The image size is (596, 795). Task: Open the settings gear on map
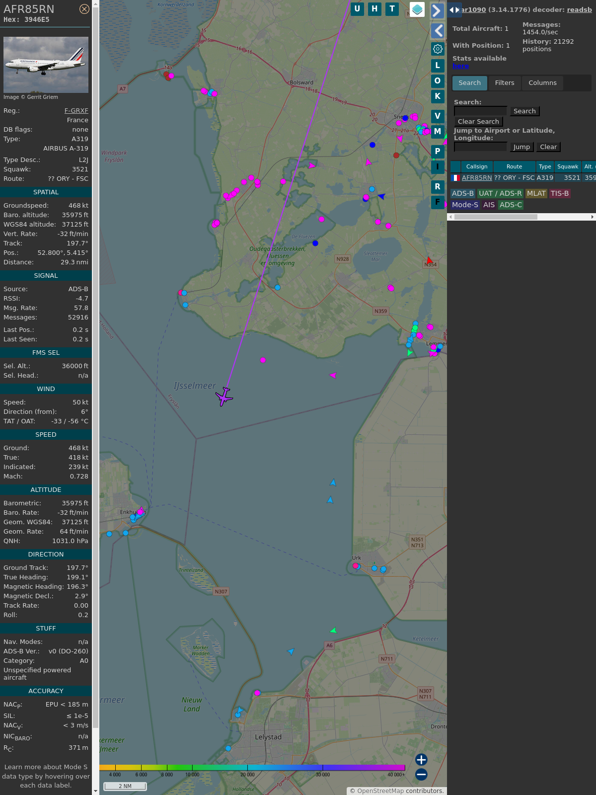[438, 49]
